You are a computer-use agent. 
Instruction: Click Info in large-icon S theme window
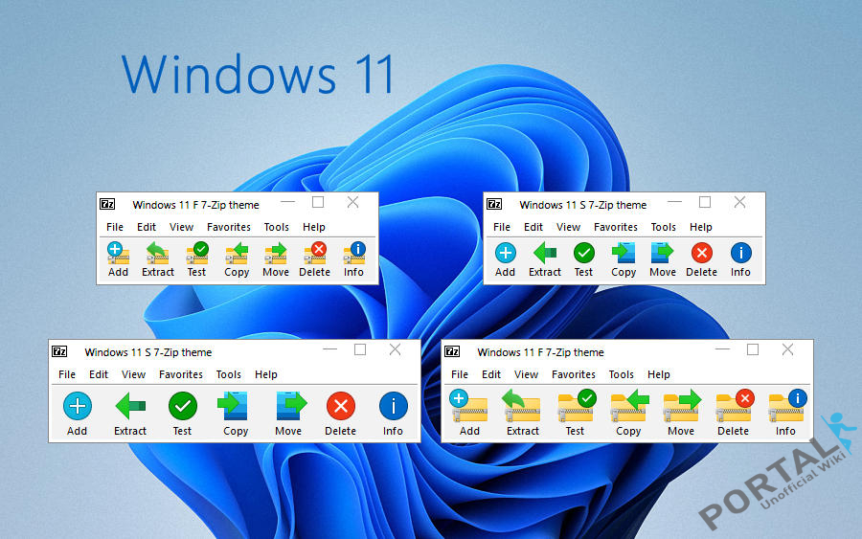393,414
